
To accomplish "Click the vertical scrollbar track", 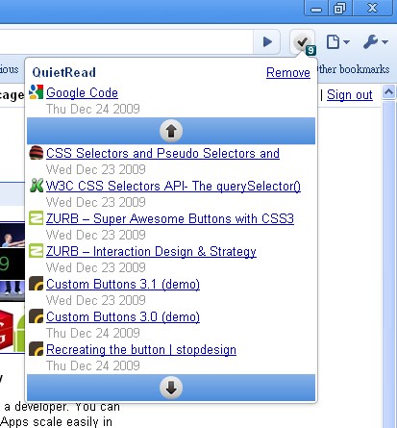I will point(388,264).
